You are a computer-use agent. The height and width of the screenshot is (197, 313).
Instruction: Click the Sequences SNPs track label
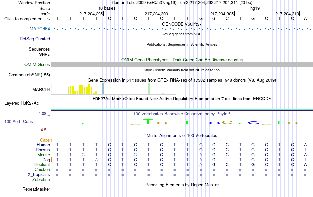coord(39,52)
